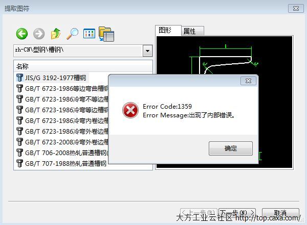
Task: Expand the zh-CN path dropdown arrow
Action: 147,51
